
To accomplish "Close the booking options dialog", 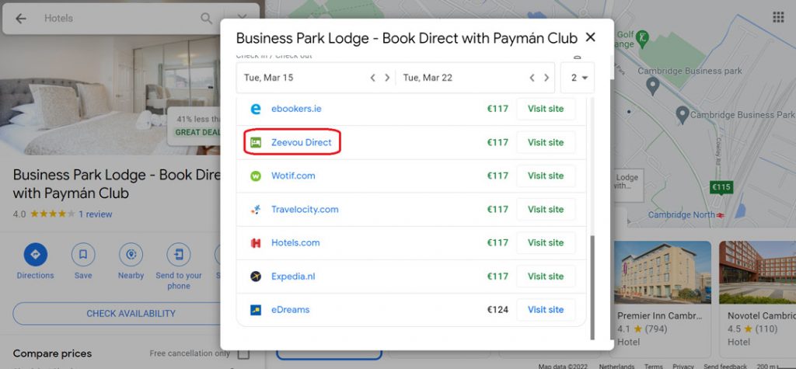I will (x=590, y=37).
